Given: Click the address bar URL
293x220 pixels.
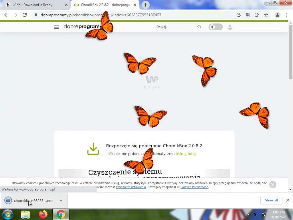Looking at the screenshot, I should pos(101,15).
